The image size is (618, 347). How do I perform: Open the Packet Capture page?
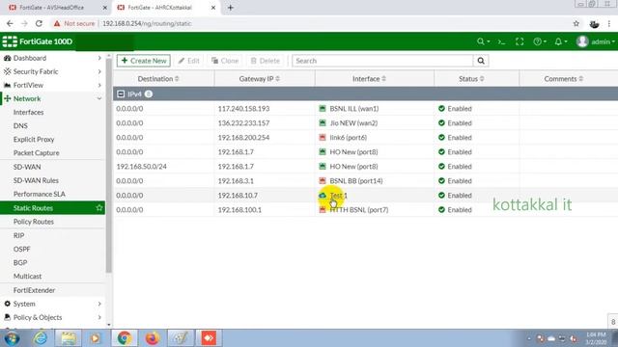tap(37, 153)
